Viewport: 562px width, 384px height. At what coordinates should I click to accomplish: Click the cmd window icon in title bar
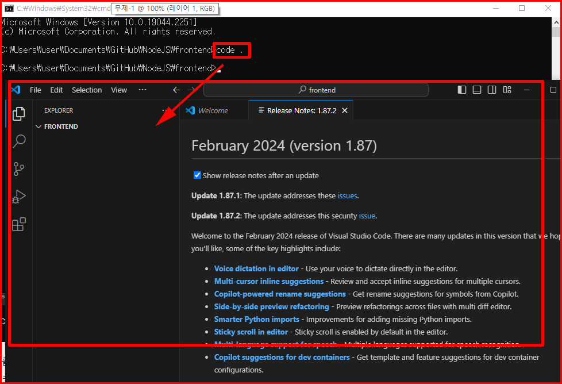[x=9, y=8]
